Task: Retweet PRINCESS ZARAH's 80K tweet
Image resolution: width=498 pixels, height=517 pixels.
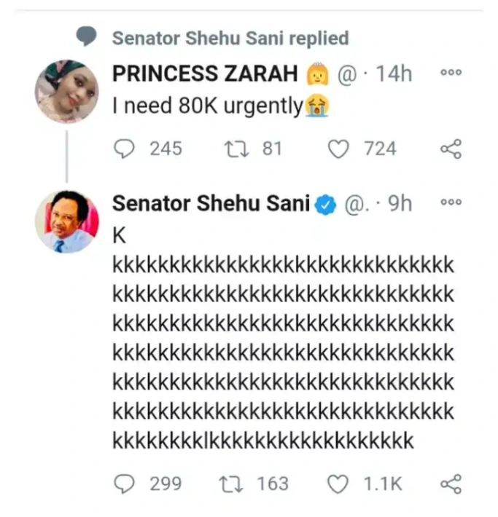Action: 233,149
